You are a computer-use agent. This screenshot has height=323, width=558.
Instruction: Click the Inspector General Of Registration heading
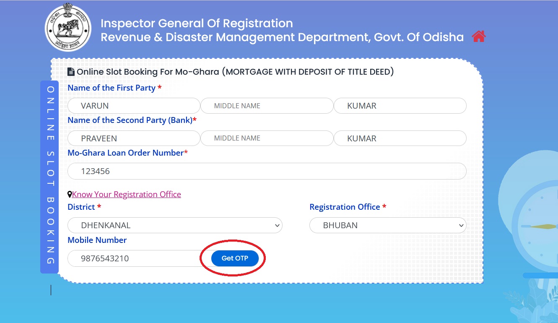click(x=197, y=23)
